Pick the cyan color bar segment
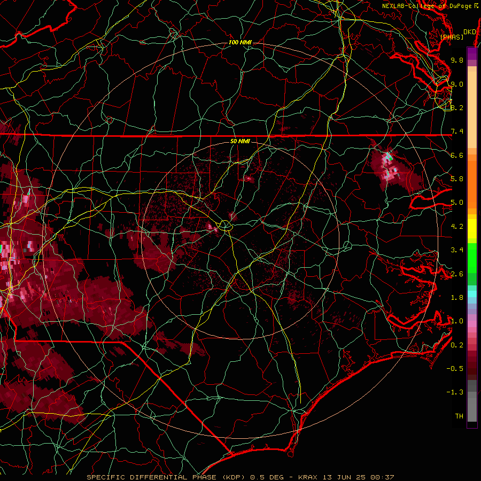 point(472,294)
